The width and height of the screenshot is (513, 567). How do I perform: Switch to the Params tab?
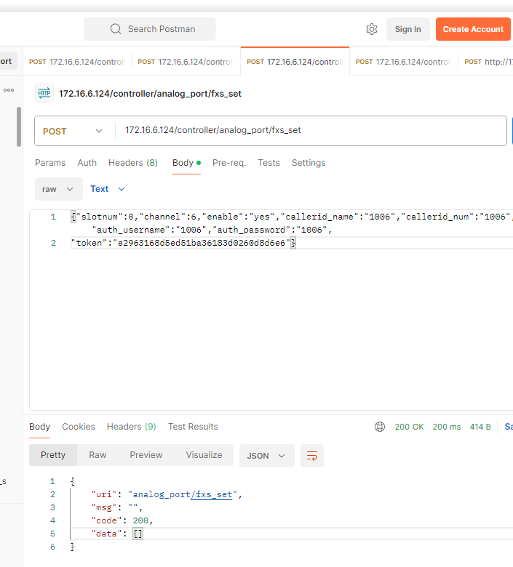click(50, 163)
